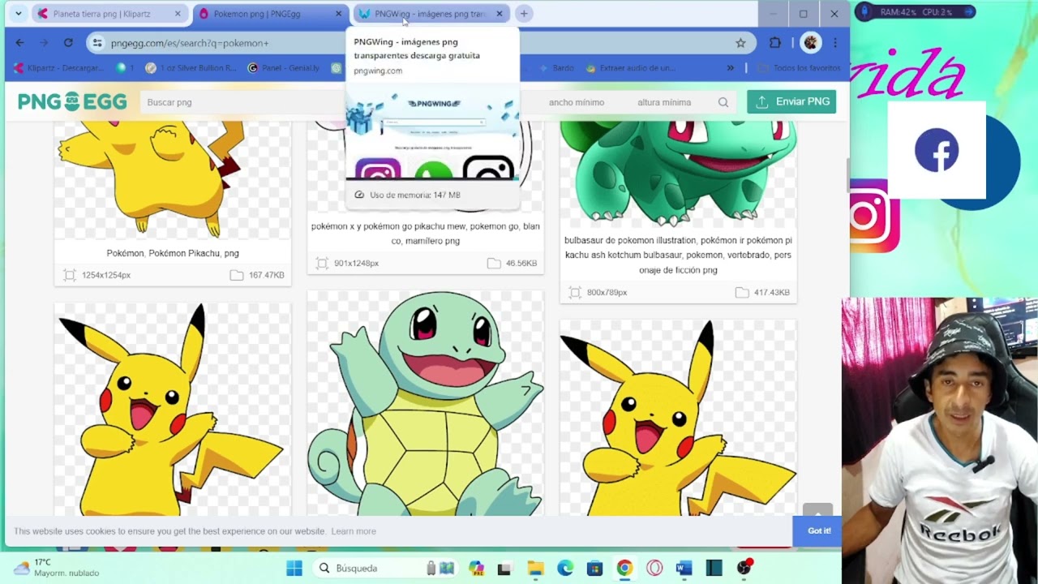Click the 167.47KB file size text
The image size is (1038, 584).
267,275
